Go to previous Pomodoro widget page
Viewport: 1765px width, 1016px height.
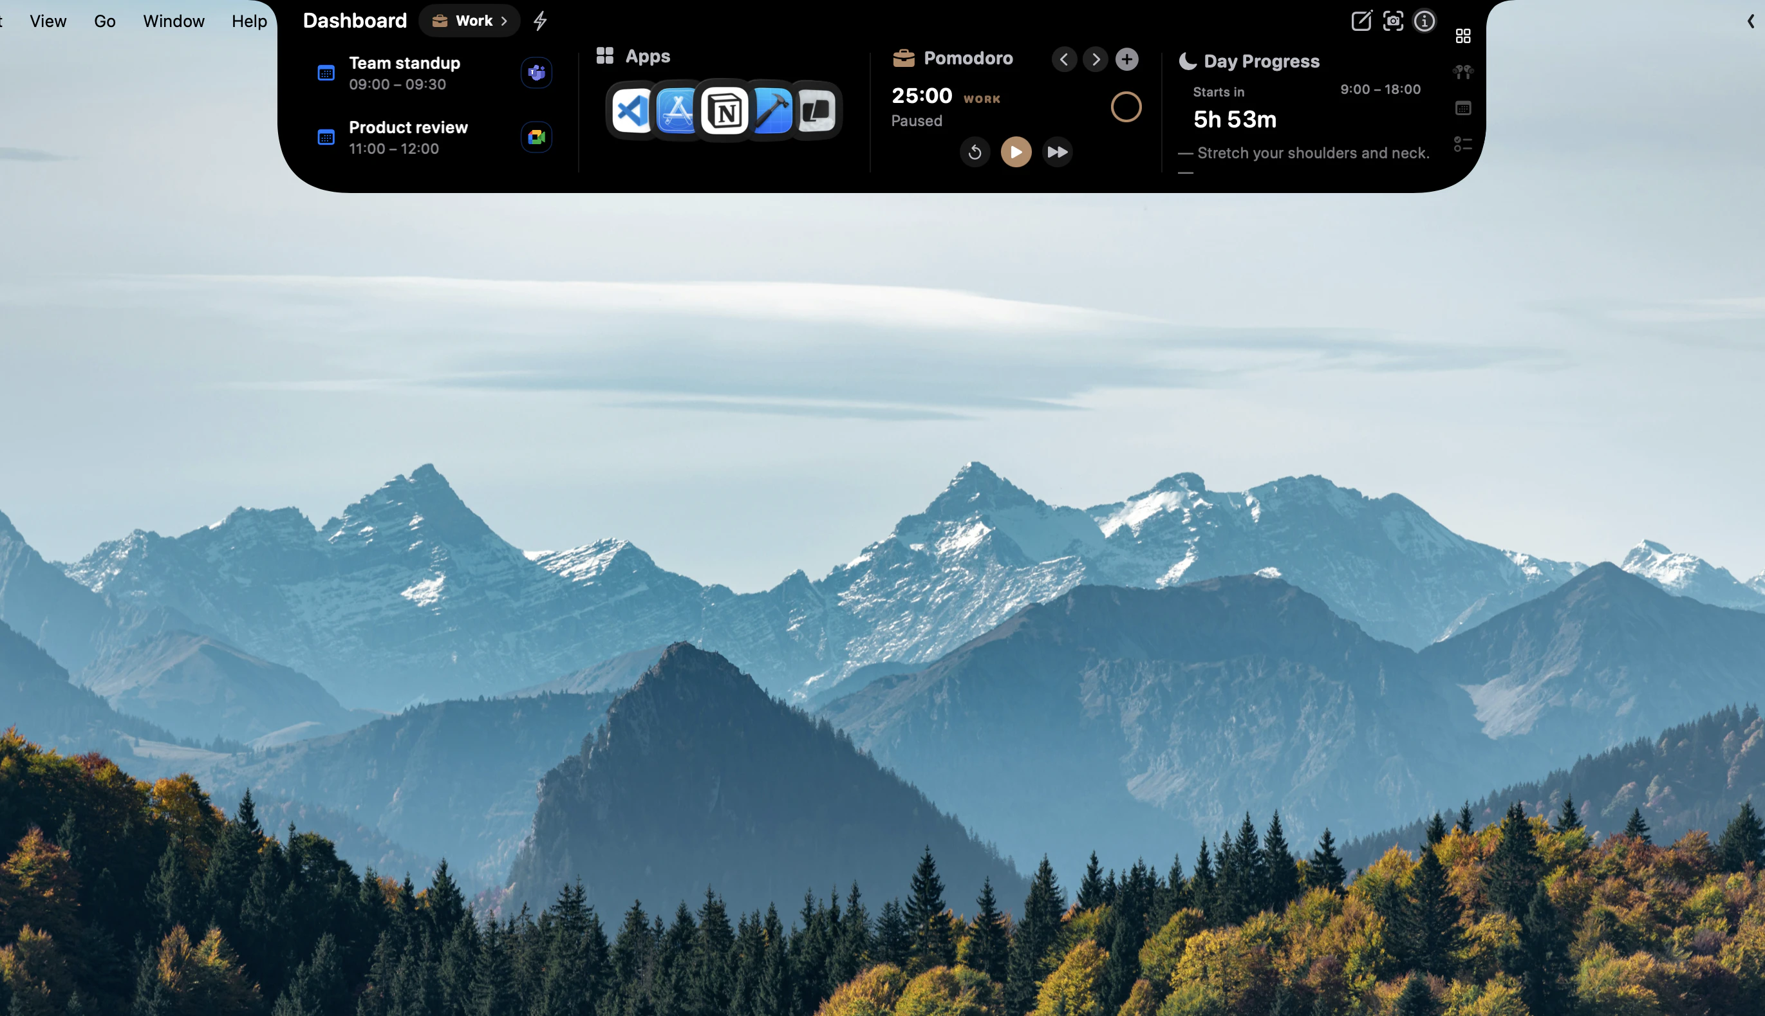tap(1063, 59)
